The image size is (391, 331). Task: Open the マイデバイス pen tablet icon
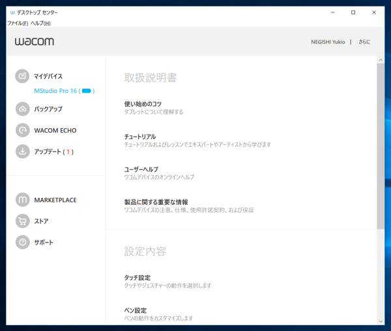pos(22,76)
